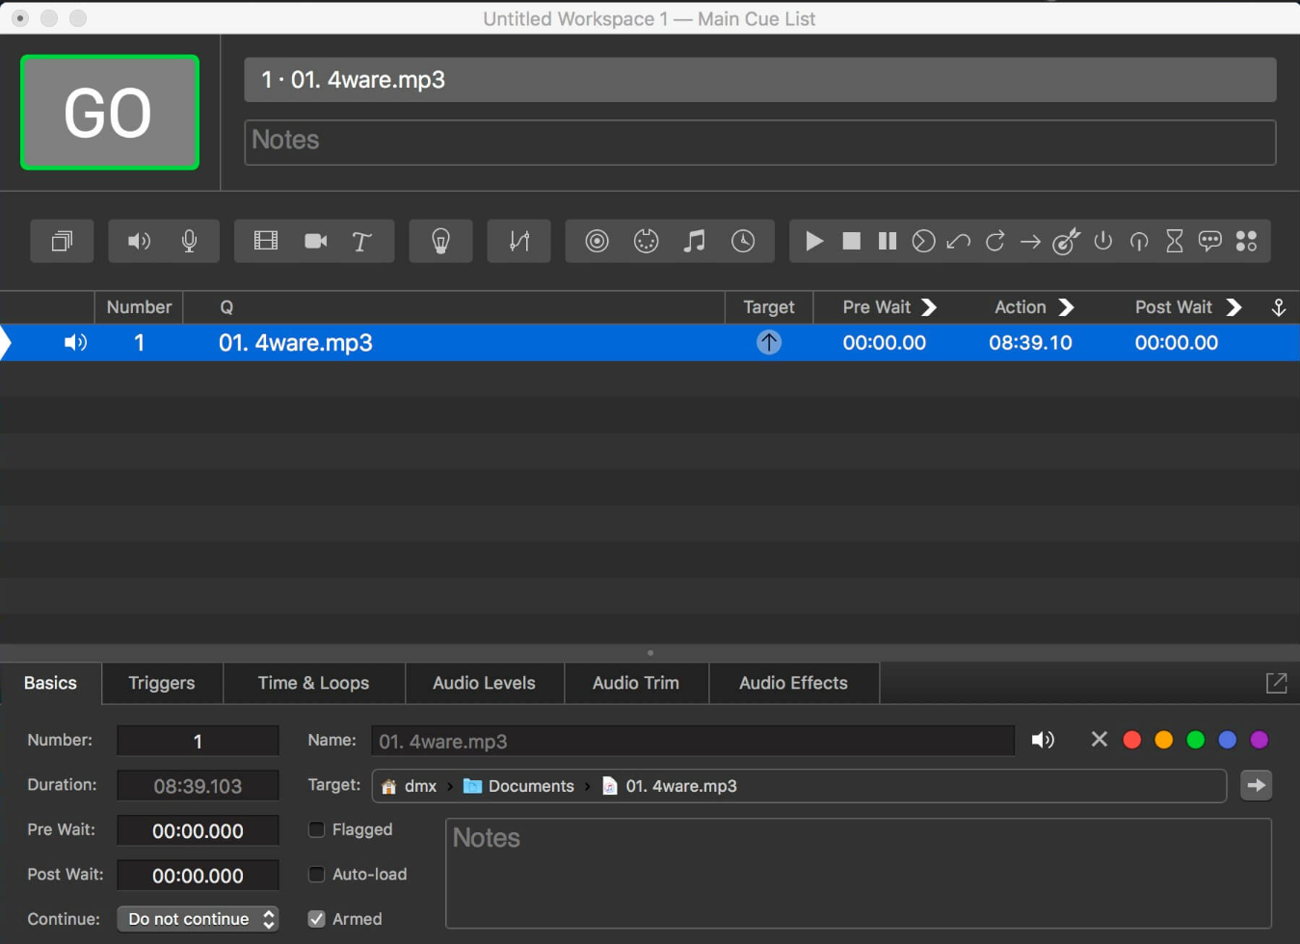Set cue color to green
Viewport: 1300px width, 944px height.
[1196, 740]
